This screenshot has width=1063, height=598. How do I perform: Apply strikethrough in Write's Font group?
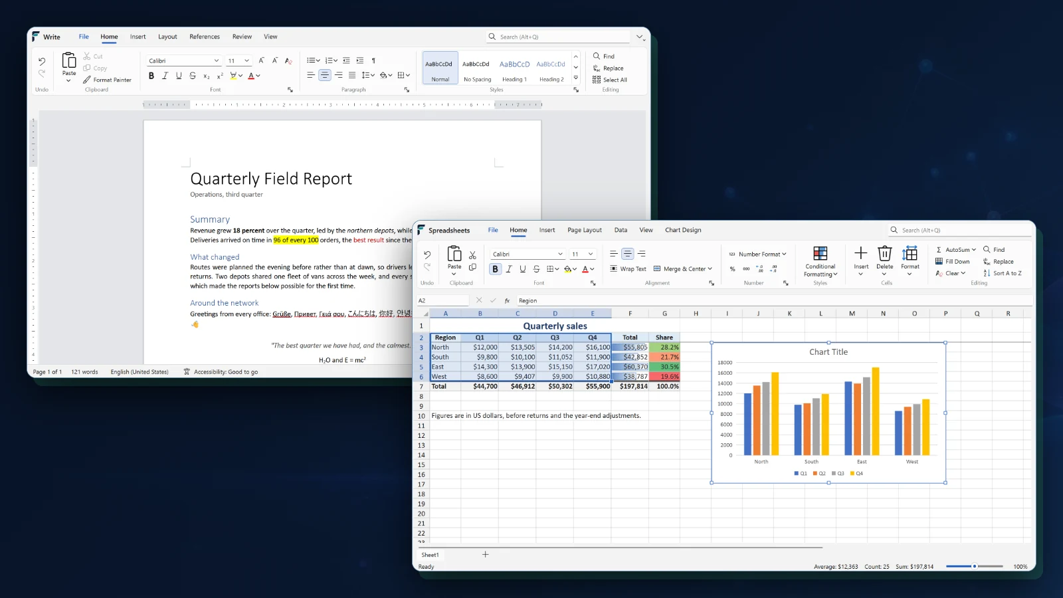tap(193, 76)
